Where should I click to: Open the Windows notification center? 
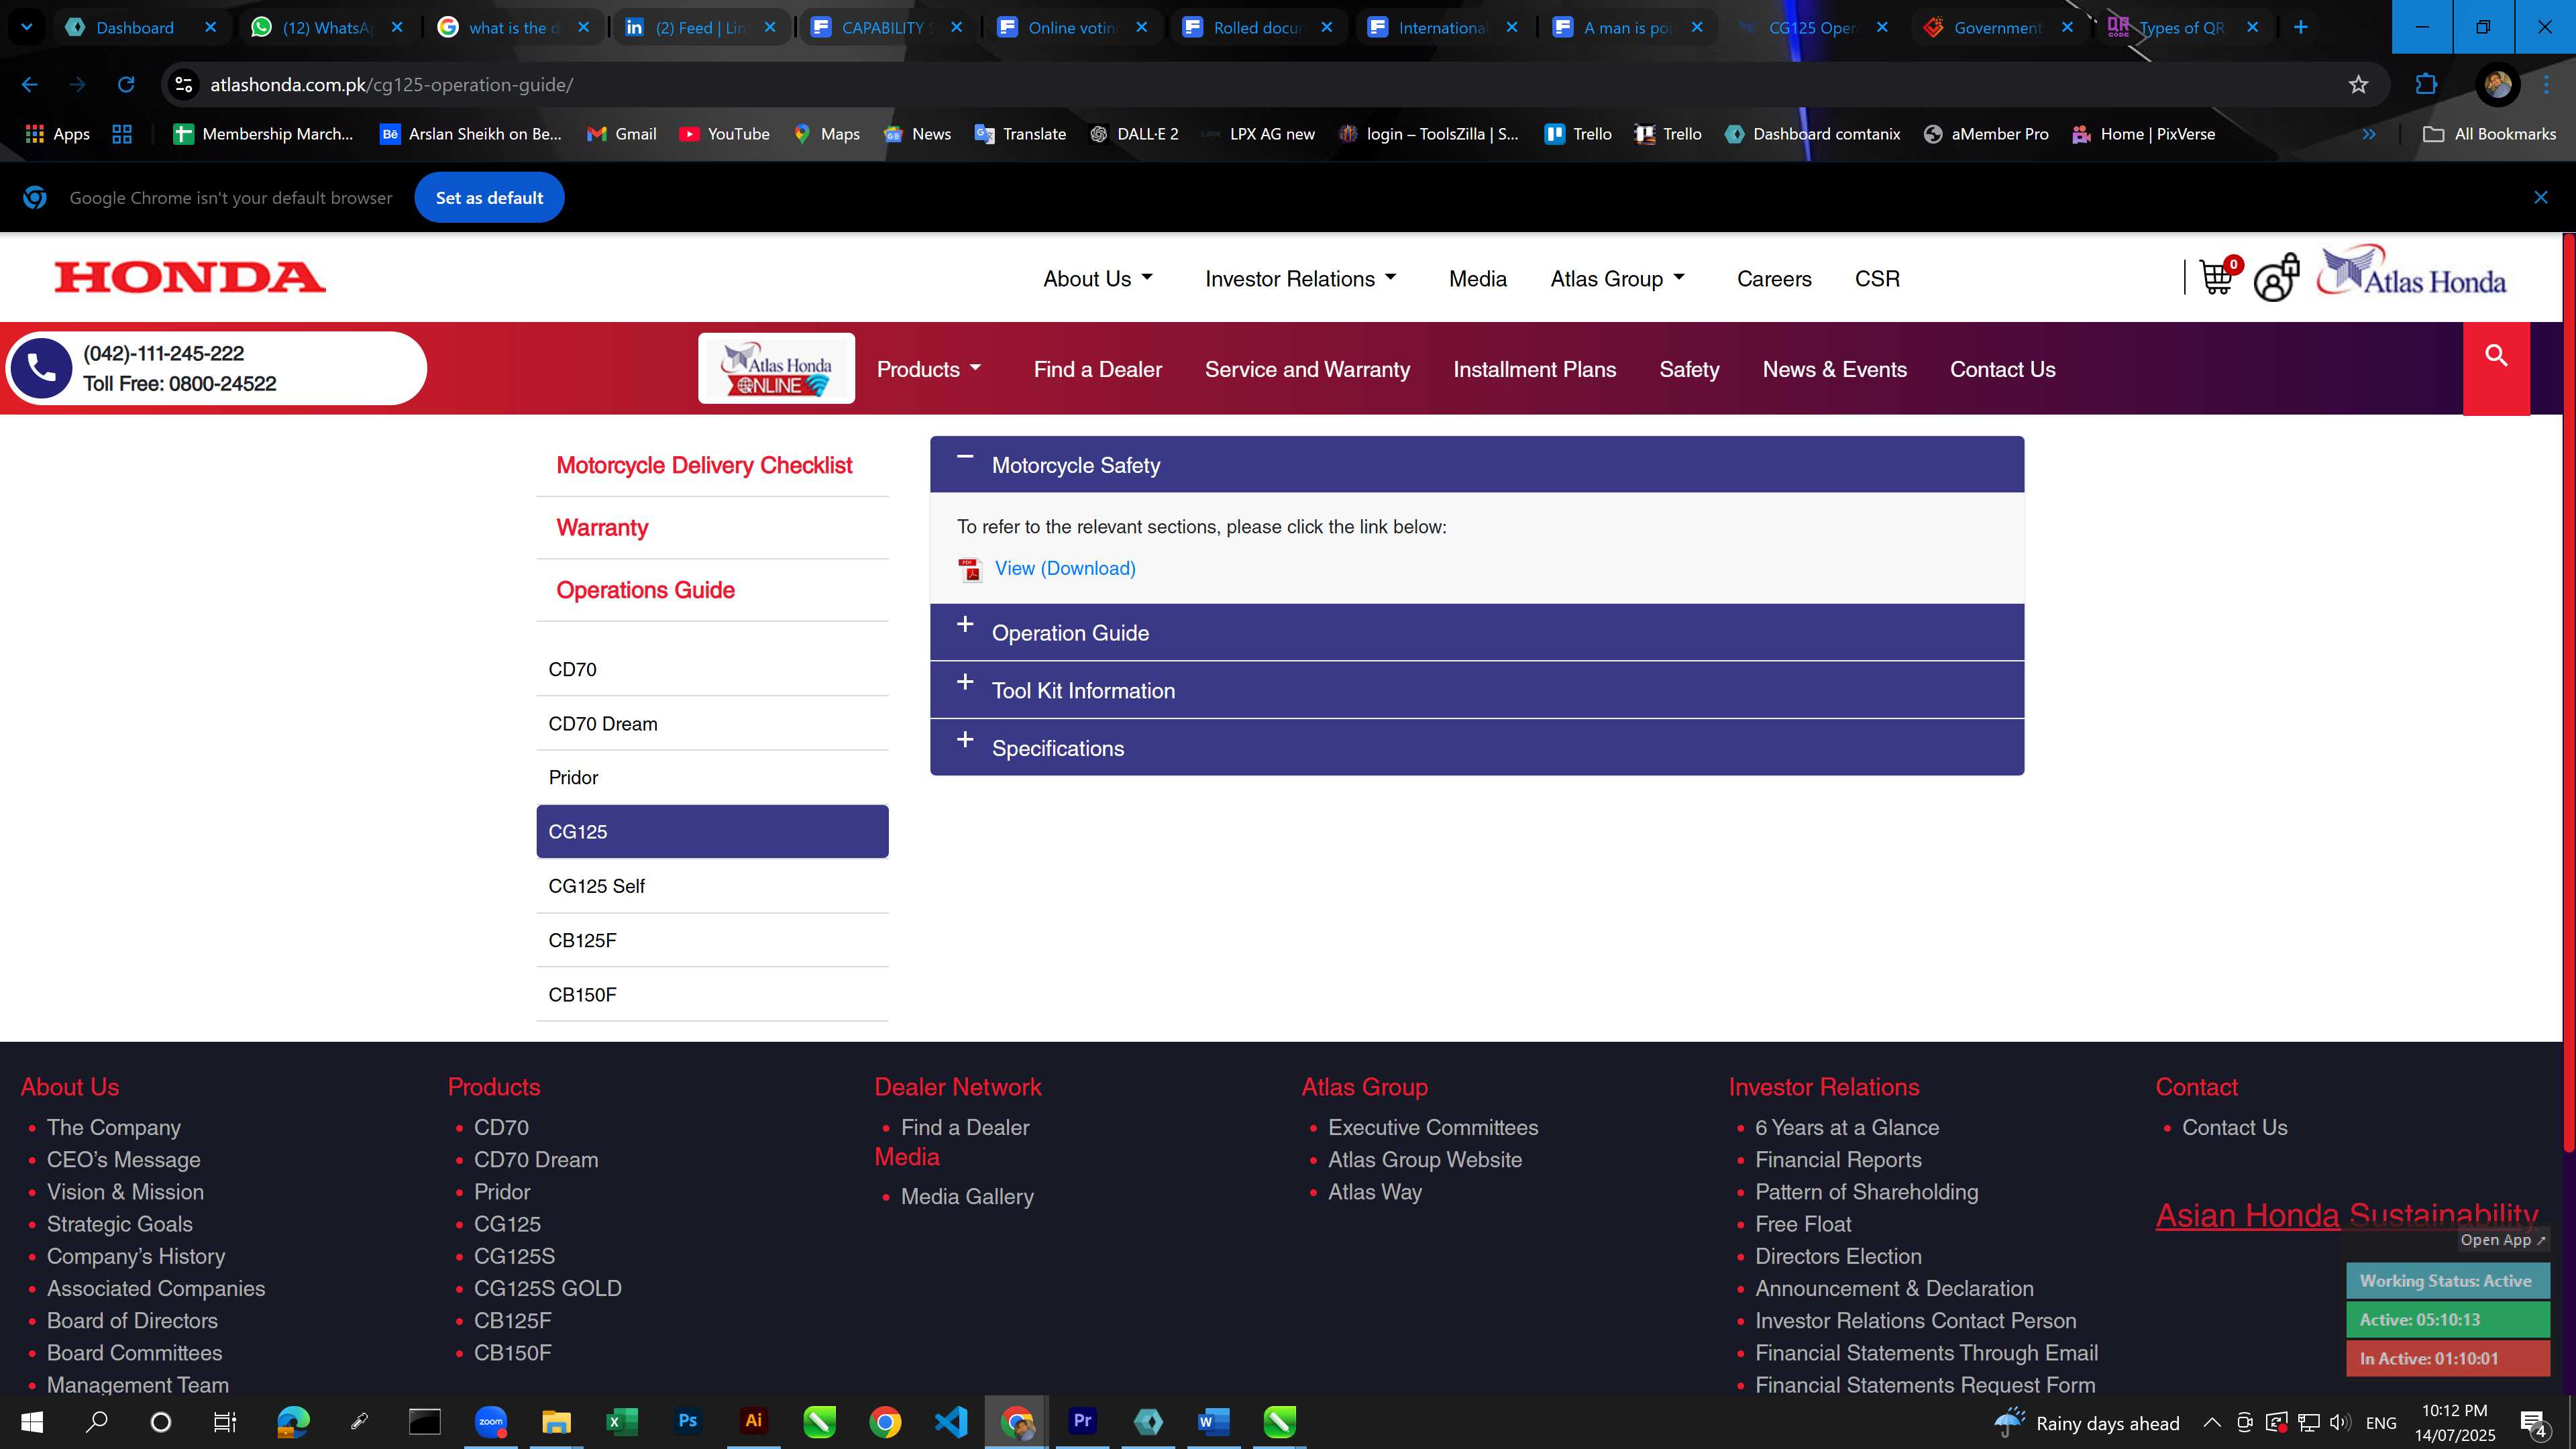(x=2534, y=1422)
